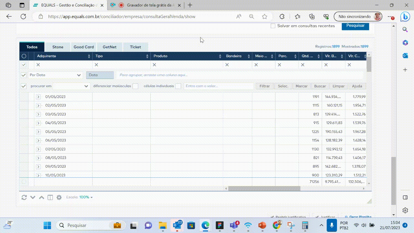The height and width of the screenshot is (233, 414).
Task: Click the refresh icon in grid footer
Action: coord(24,197)
